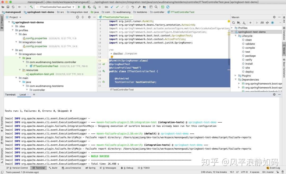This screenshot has height=174, width=286.
Task: Switch to the Build tab at bottom
Action: tap(53, 168)
